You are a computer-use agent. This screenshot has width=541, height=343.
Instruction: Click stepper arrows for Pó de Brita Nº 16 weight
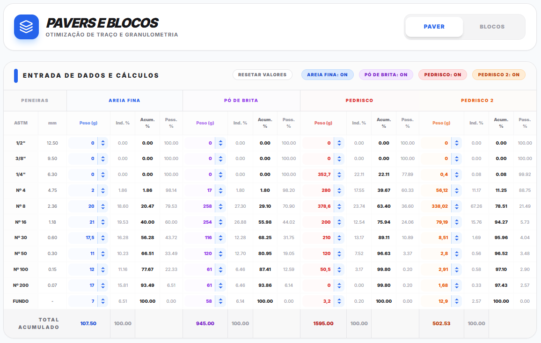(x=220, y=222)
